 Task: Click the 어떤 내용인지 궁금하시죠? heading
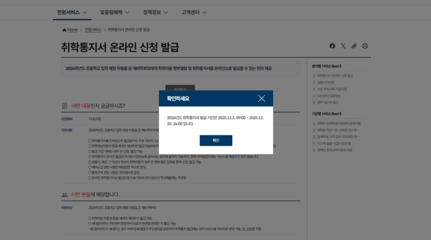[98, 106]
